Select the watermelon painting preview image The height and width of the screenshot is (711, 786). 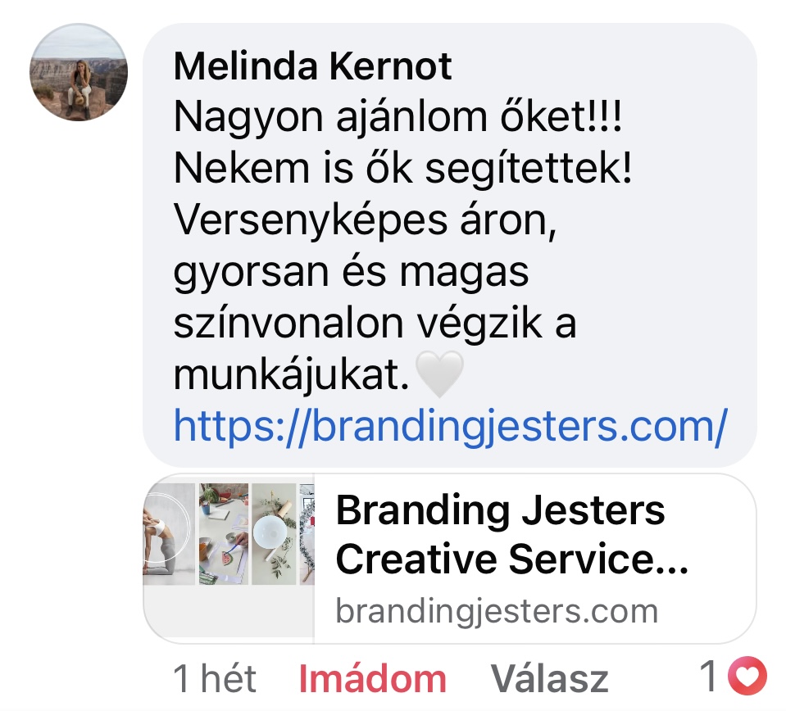pos(224,534)
